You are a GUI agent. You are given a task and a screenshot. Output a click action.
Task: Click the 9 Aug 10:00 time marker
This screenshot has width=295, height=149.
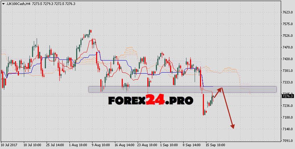coord(101,145)
